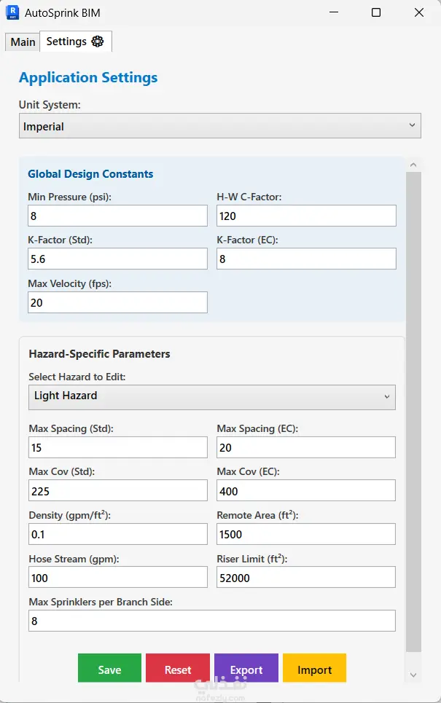Edit the Hose Stream (gpm) field

118,577
